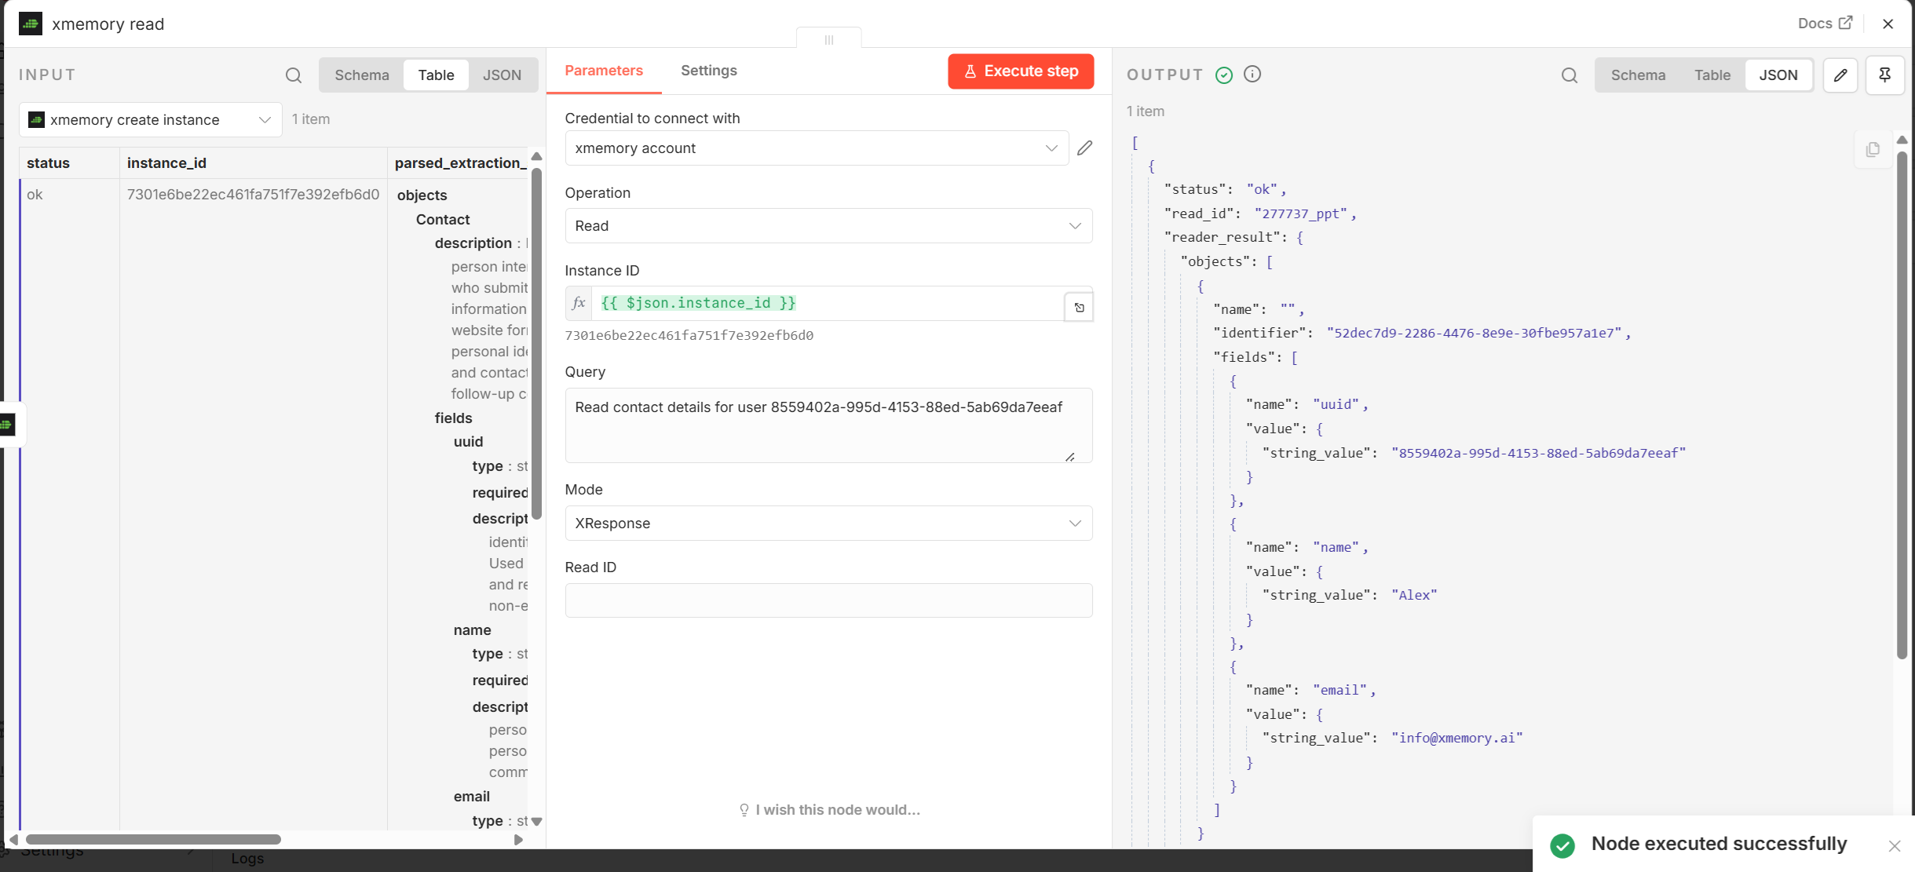This screenshot has height=872, width=1915.
Task: Click the pencil icon to edit output
Action: pos(1840,75)
